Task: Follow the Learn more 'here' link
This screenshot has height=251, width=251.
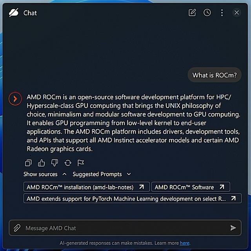Action: click(x=184, y=243)
